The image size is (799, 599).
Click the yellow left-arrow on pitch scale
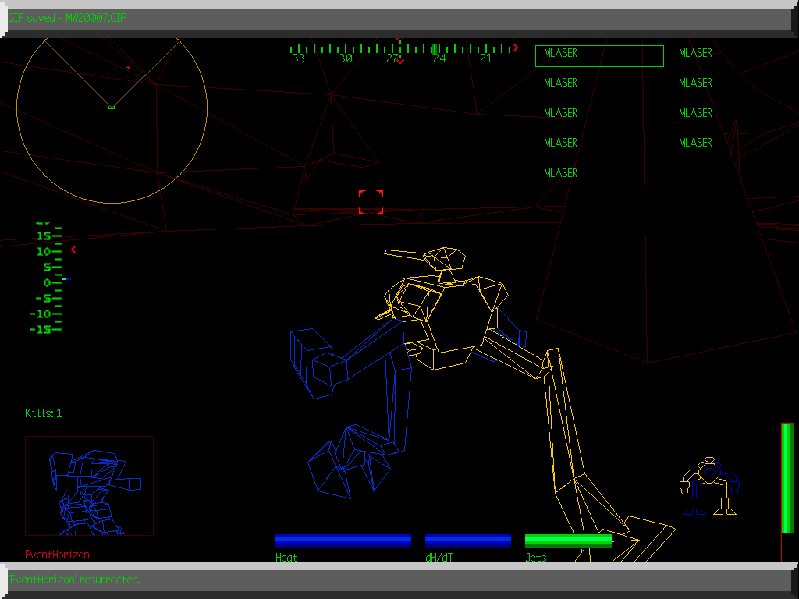[73, 250]
